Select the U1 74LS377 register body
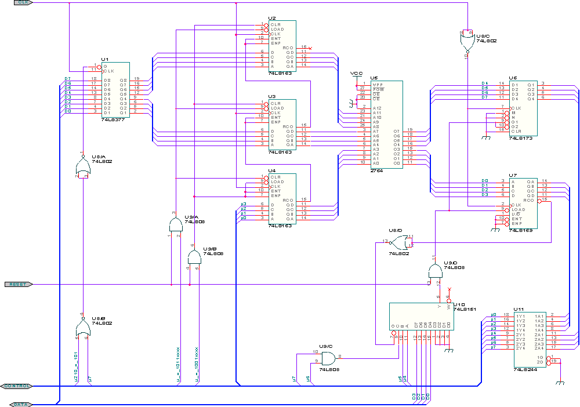 tap(116, 90)
